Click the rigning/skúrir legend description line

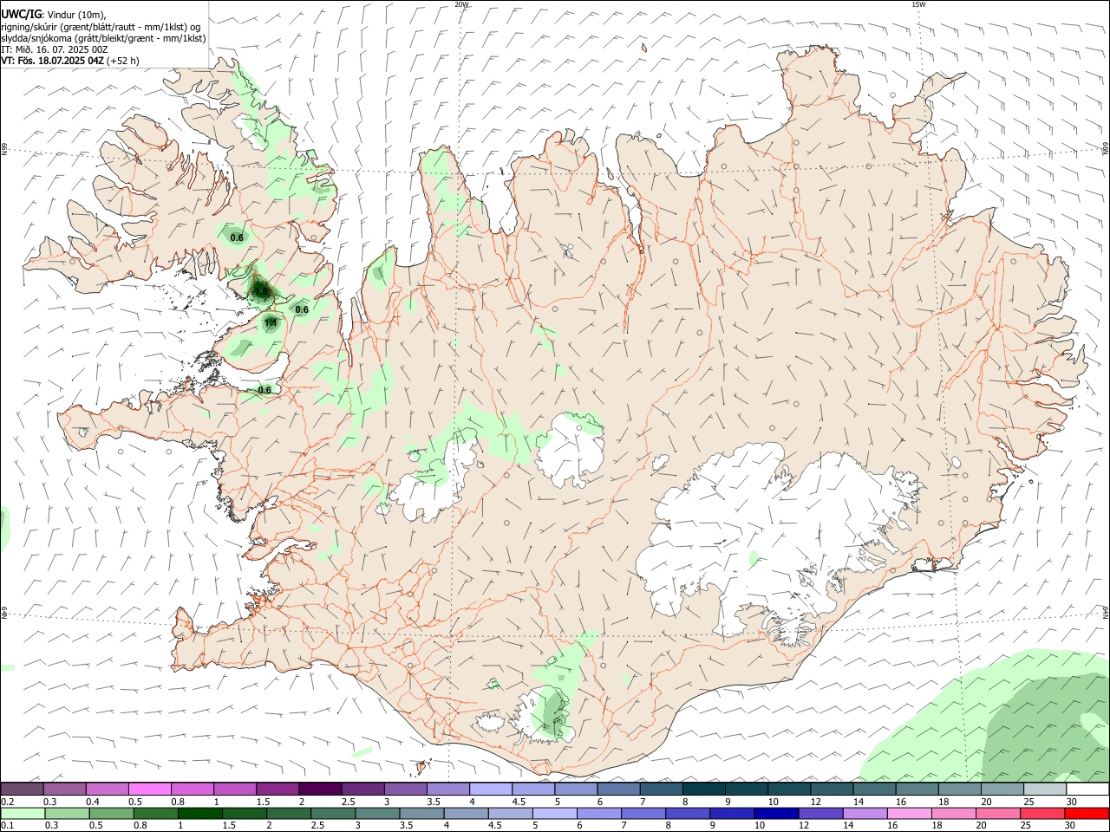pyautogui.click(x=101, y=27)
